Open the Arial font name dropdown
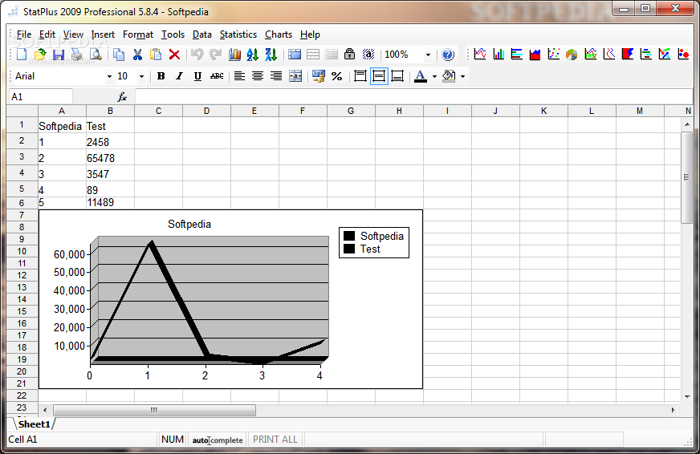Screen dimensions: 700x454 (x=109, y=77)
